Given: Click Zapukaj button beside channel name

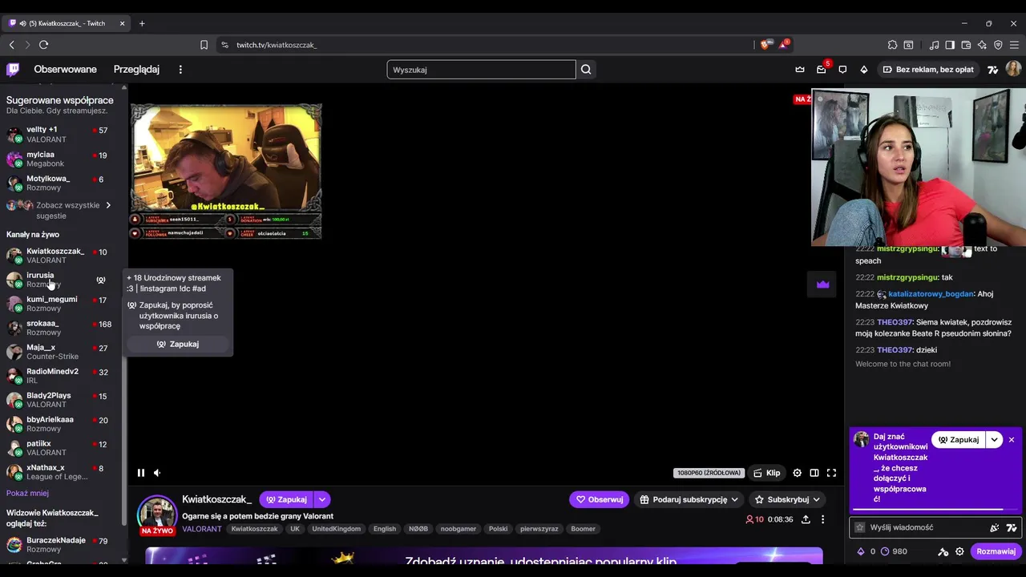Looking at the screenshot, I should (x=286, y=499).
